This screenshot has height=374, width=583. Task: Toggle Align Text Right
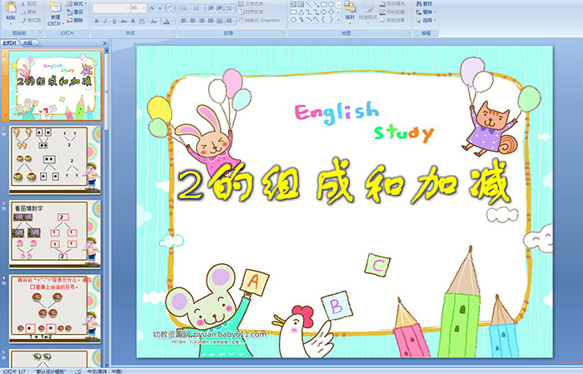[x=202, y=21]
